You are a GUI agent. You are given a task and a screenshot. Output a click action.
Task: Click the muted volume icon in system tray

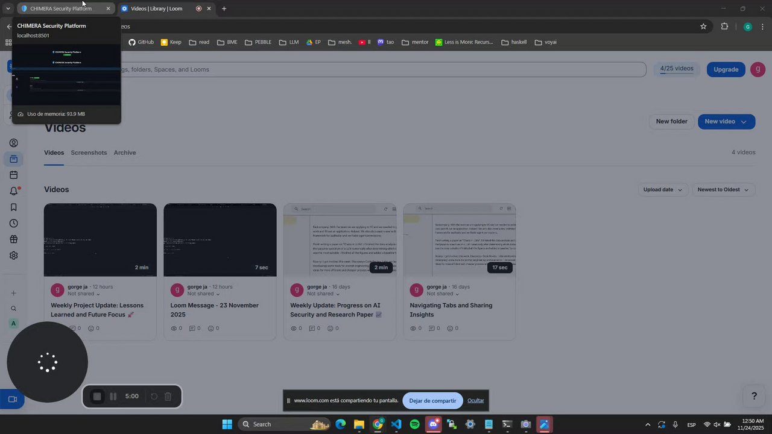coord(717,424)
